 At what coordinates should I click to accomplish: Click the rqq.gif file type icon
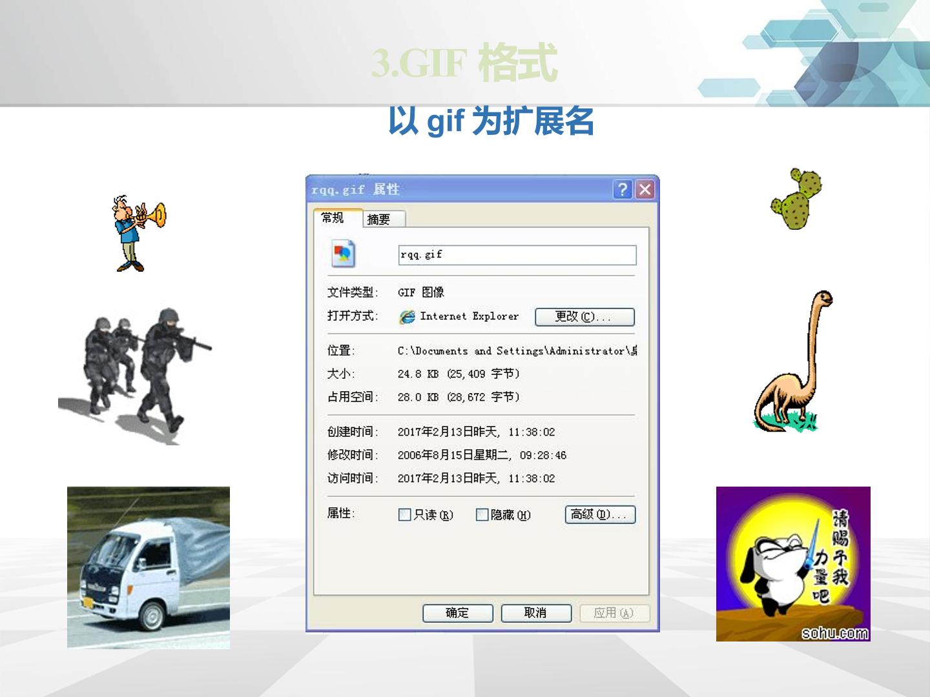[343, 254]
